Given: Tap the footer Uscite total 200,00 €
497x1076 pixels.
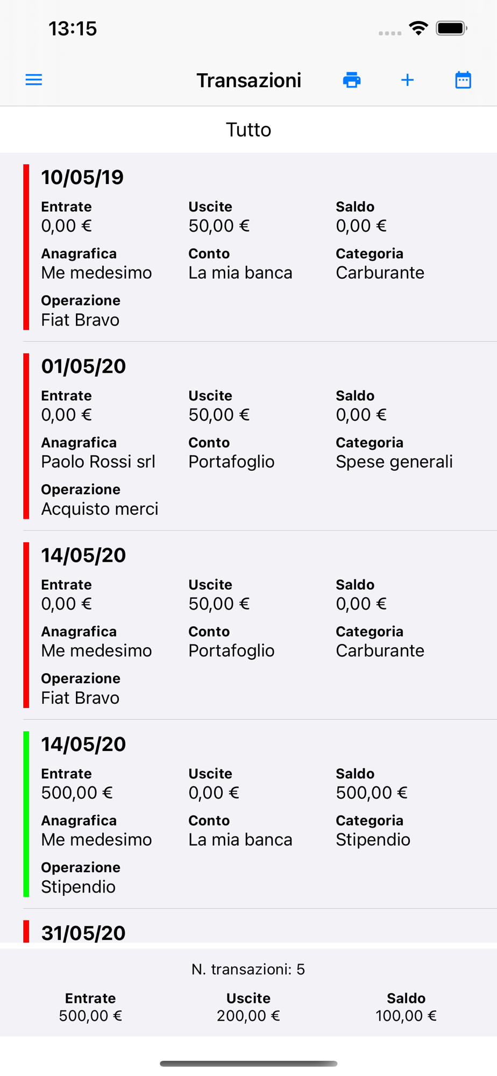Looking at the screenshot, I should pyautogui.click(x=248, y=1015).
